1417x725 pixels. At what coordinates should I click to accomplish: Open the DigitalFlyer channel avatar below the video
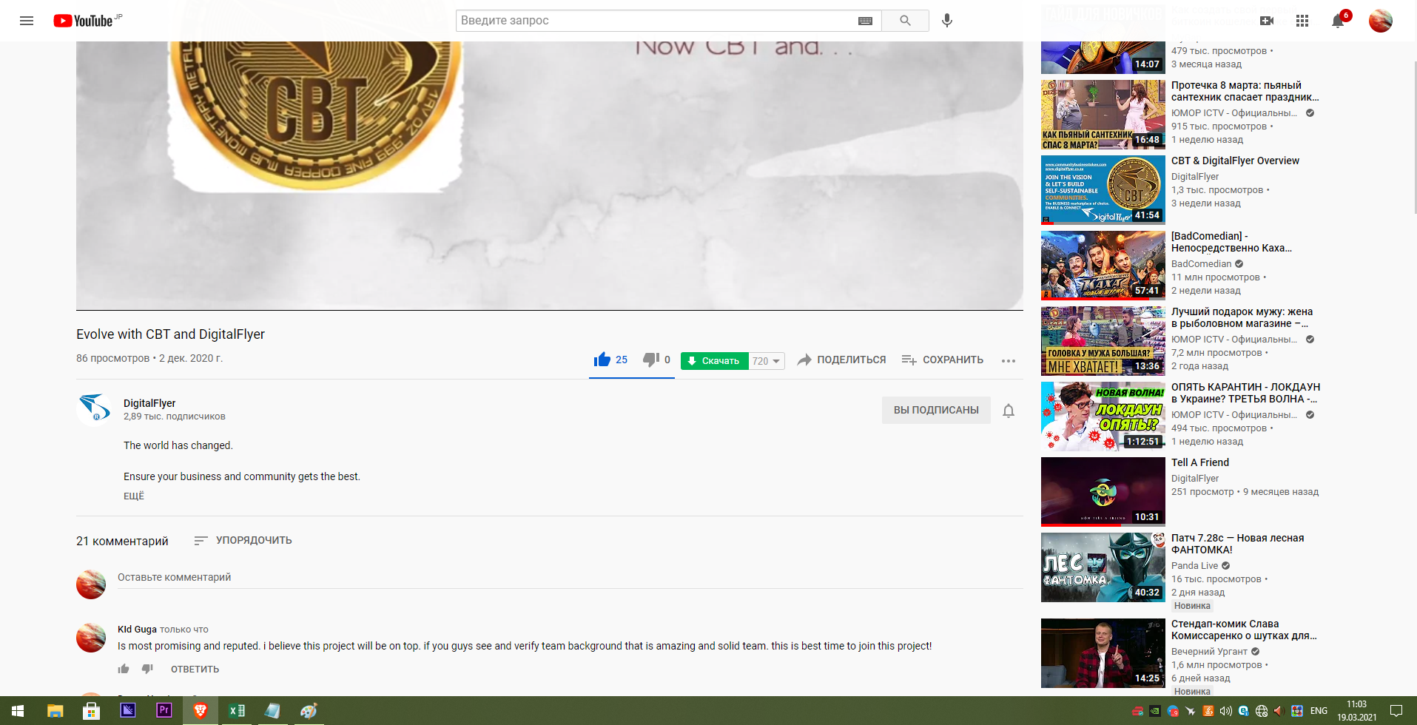[94, 409]
